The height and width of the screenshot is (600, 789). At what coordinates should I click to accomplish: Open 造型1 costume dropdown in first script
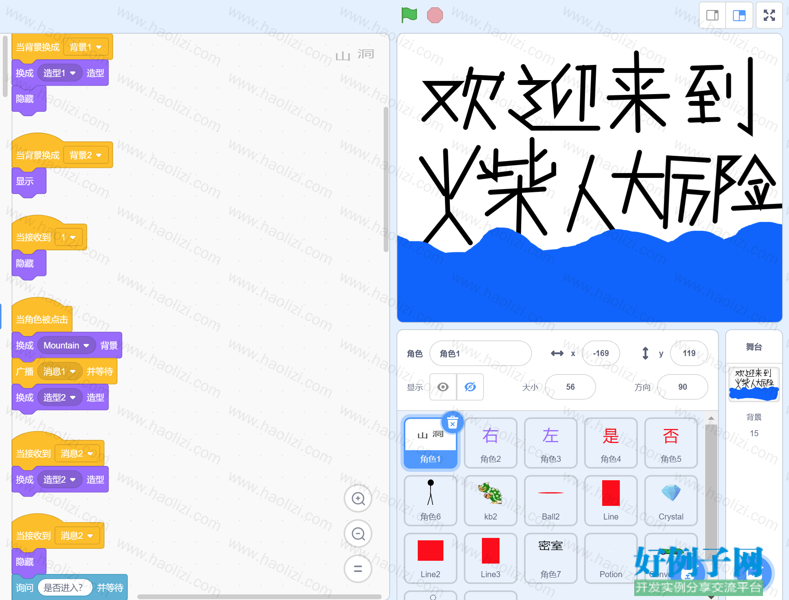60,73
